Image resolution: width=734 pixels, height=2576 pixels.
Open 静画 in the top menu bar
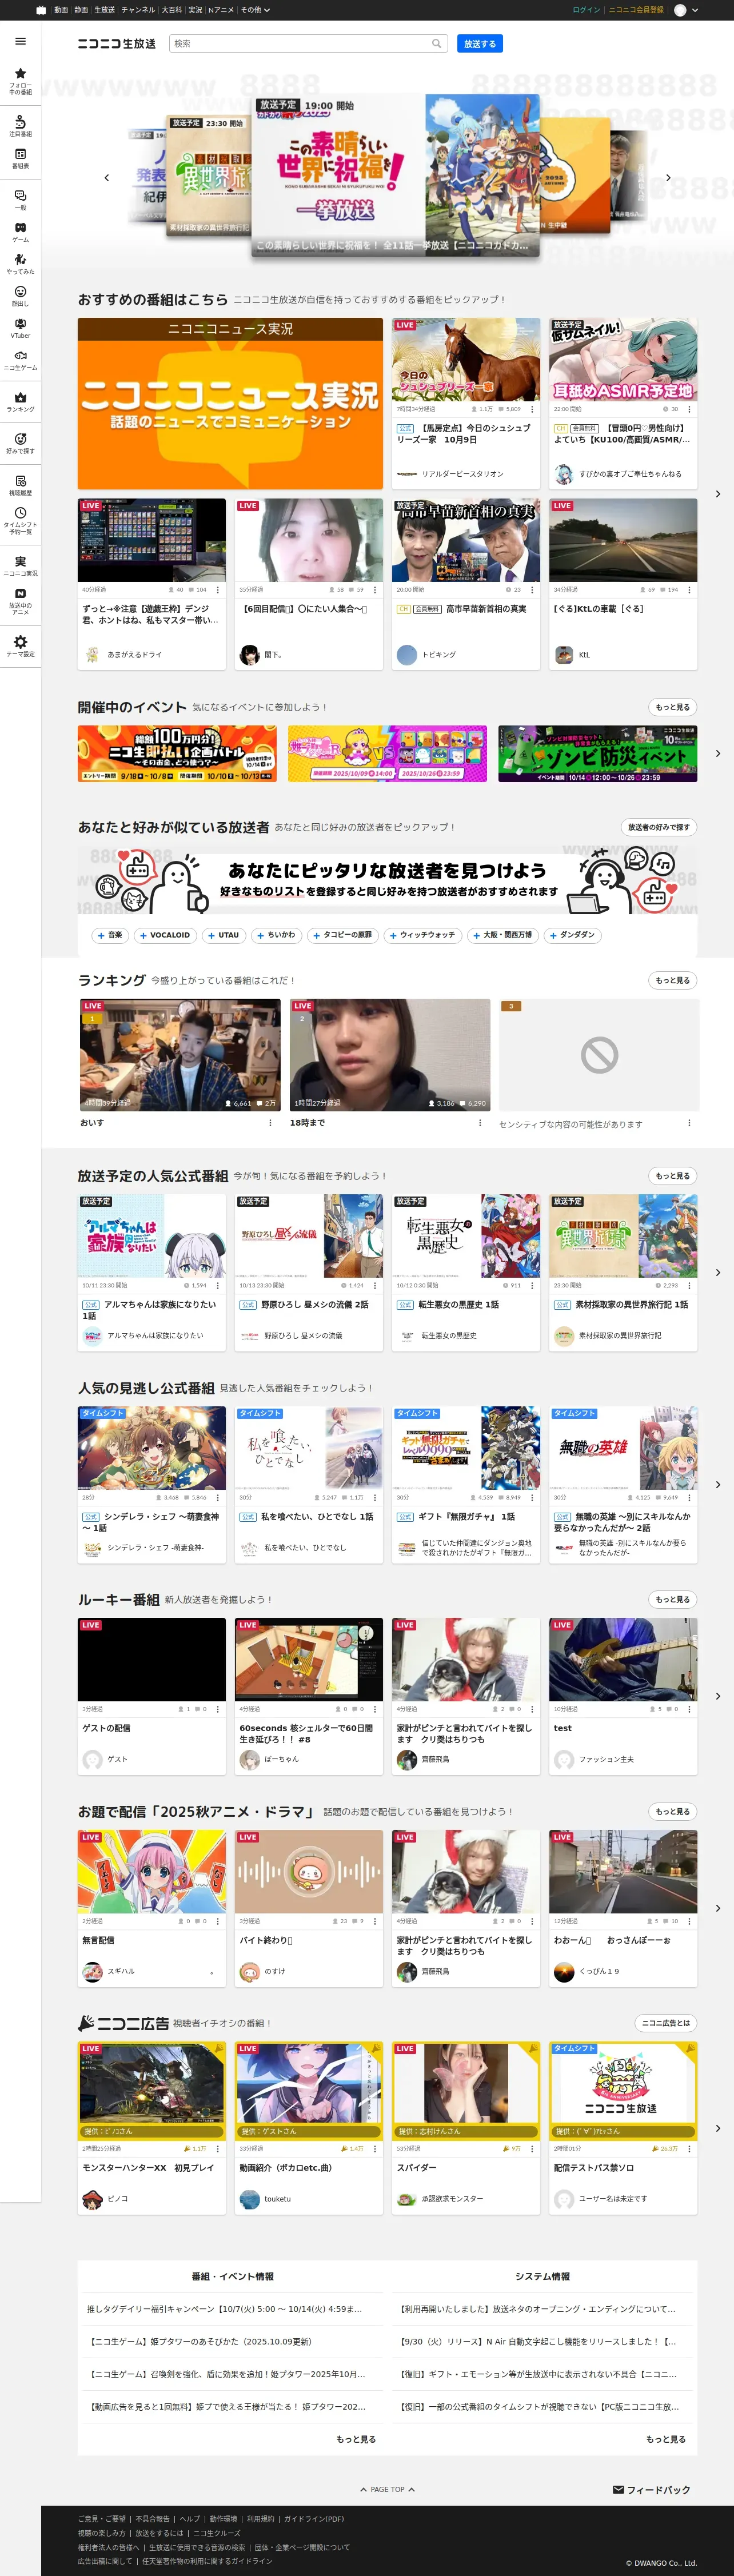[81, 10]
